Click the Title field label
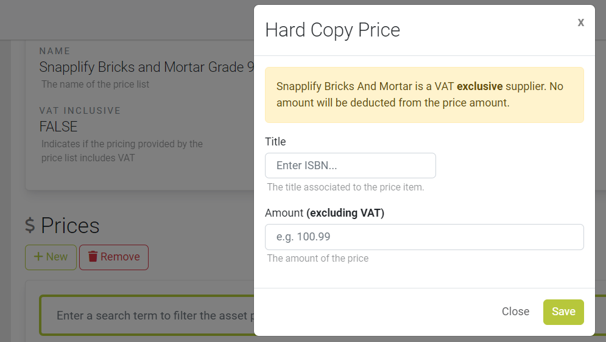 coord(275,142)
